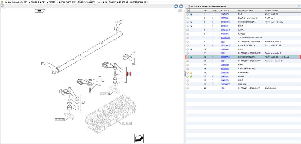301x144 pixels.
Task: Select the 'ASSY, Incl 4 - 8, Intake' usage cell
Action: pyautogui.click(x=274, y=22)
